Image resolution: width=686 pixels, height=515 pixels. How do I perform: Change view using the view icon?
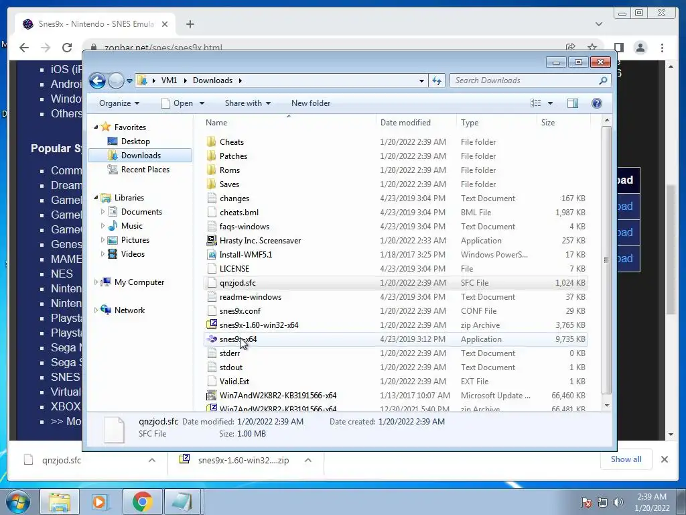tap(536, 103)
